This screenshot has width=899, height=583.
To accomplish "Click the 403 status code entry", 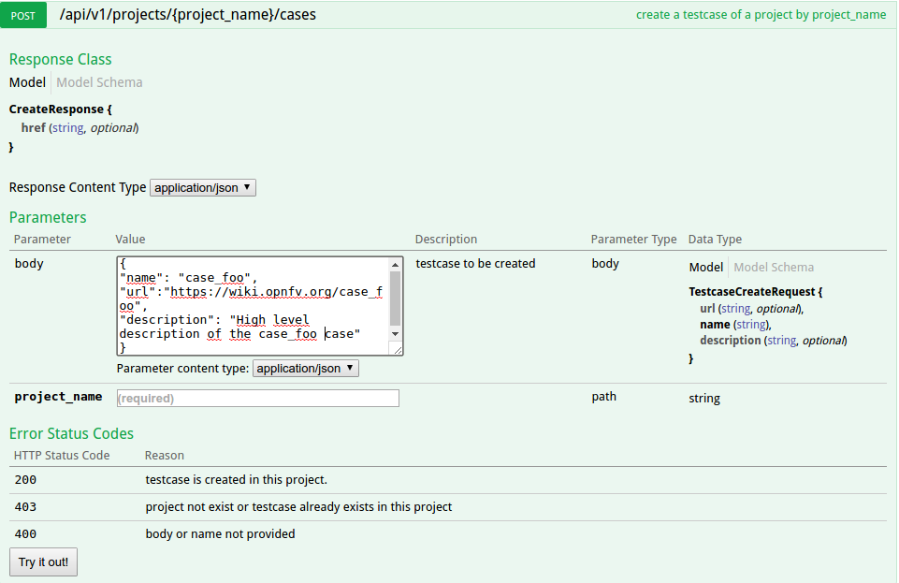I will [x=25, y=507].
